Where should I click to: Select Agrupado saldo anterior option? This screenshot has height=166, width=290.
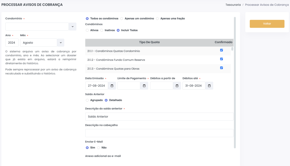[x=87, y=100]
